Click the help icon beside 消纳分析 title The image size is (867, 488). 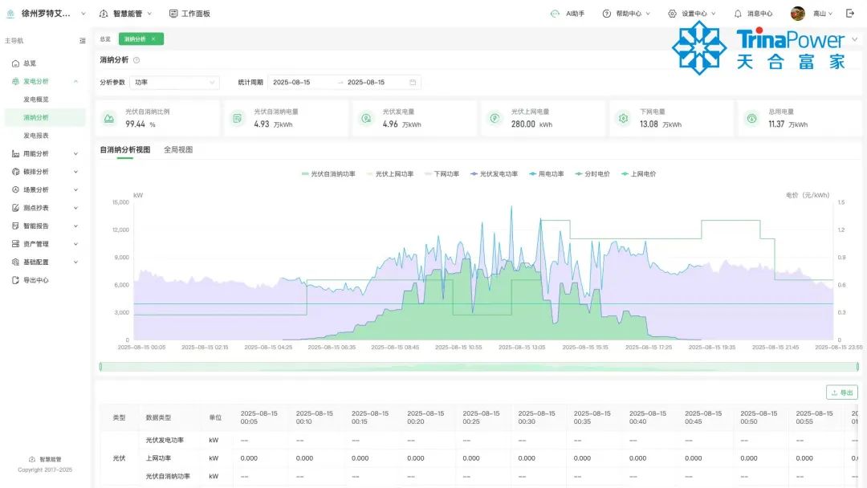(136, 60)
